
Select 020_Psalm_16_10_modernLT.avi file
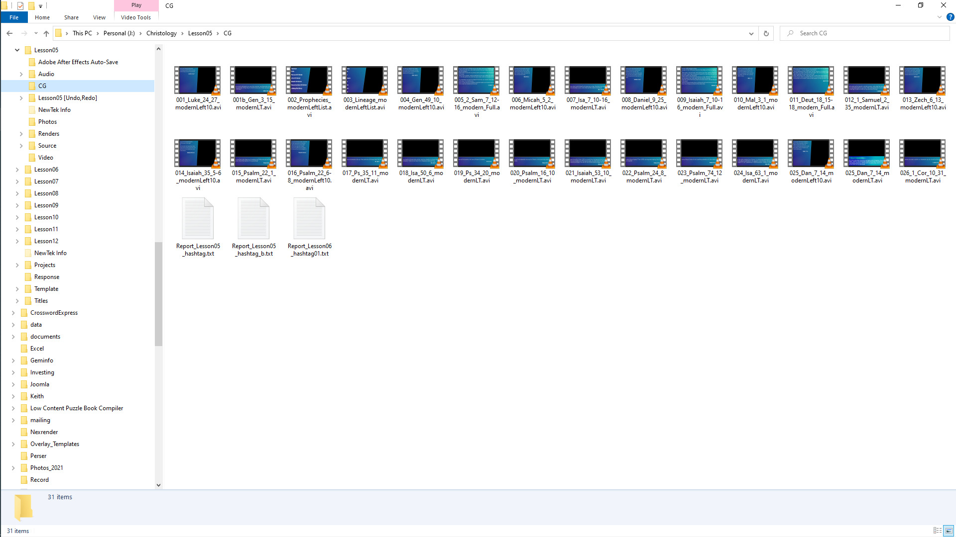[532, 161]
